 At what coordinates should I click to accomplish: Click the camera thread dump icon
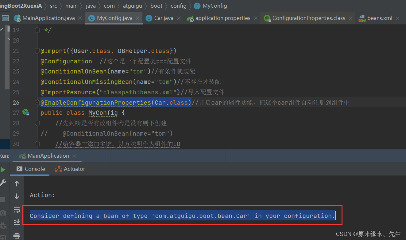click(x=2, y=212)
